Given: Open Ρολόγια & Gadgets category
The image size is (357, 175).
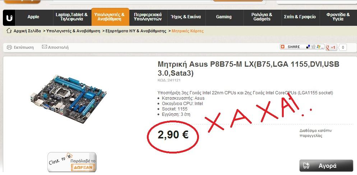Looking at the screenshot, I should pos(262,17).
